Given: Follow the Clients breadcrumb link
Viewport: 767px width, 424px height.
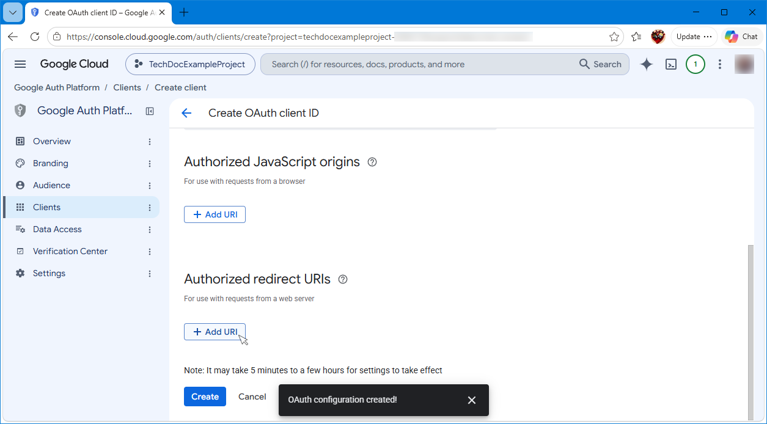Looking at the screenshot, I should point(127,87).
